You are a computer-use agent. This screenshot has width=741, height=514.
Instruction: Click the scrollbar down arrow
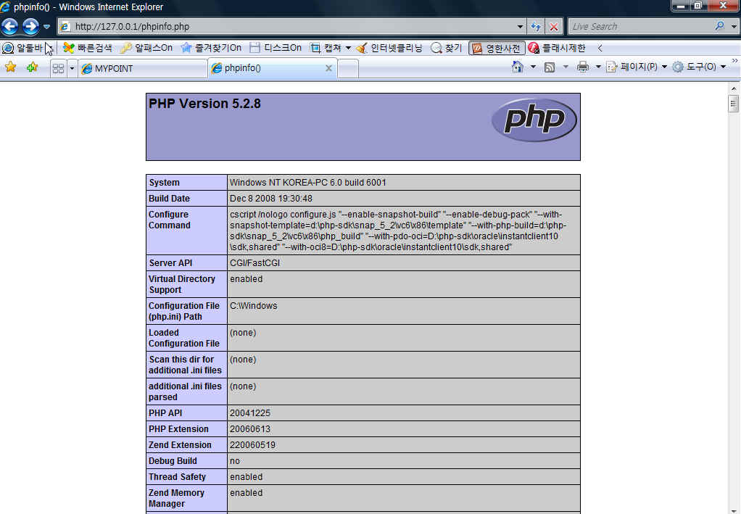pos(734,510)
